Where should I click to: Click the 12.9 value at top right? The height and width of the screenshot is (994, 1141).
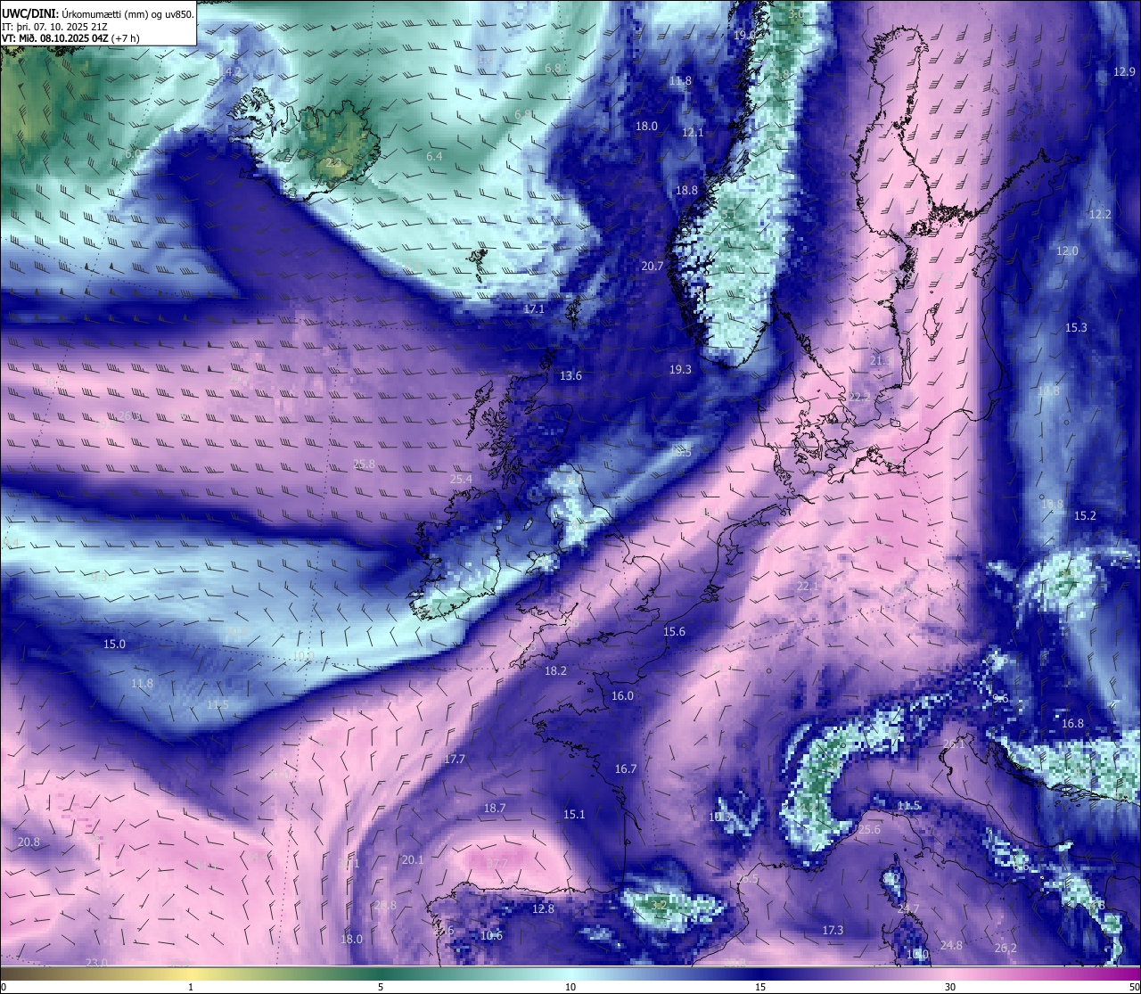(1124, 72)
